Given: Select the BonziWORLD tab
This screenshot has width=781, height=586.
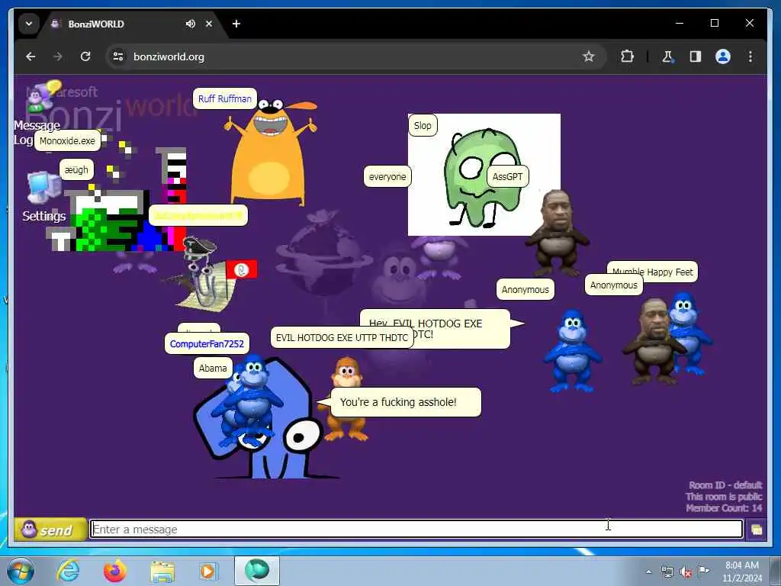Looking at the screenshot, I should [132, 24].
